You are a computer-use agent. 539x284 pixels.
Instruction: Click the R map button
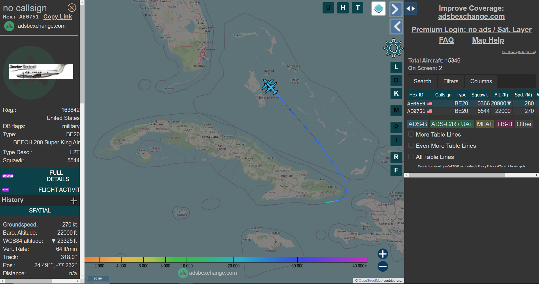tap(396, 157)
